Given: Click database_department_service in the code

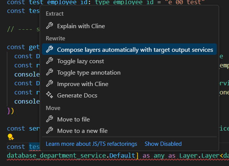Looking at the screenshot, I should pos(56,155).
